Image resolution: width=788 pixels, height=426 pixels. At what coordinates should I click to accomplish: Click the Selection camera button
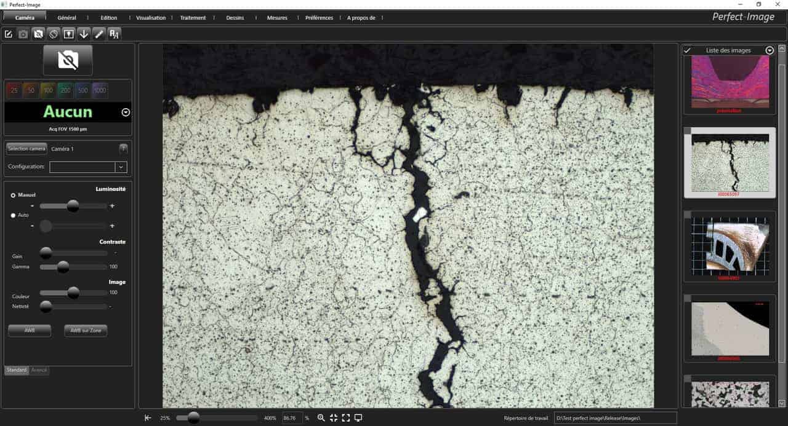(x=26, y=148)
